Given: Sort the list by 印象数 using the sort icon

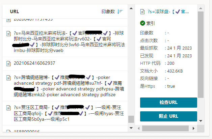Looking at the screenshot, I should 120,11.
